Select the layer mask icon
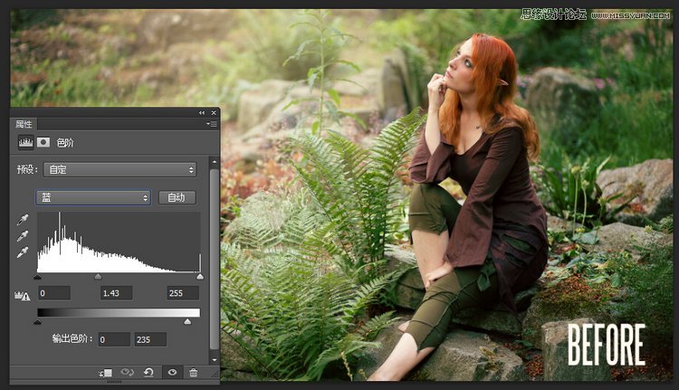The height and width of the screenshot is (390, 679). tap(43, 143)
